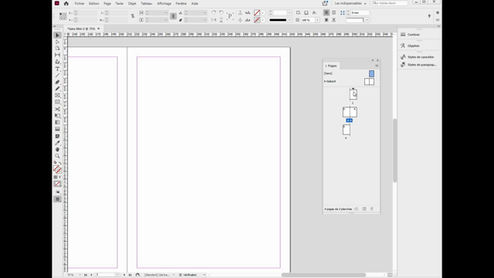Select the Scissors tool
Image resolution: width=494 pixels, height=278 pixels.
point(57,109)
